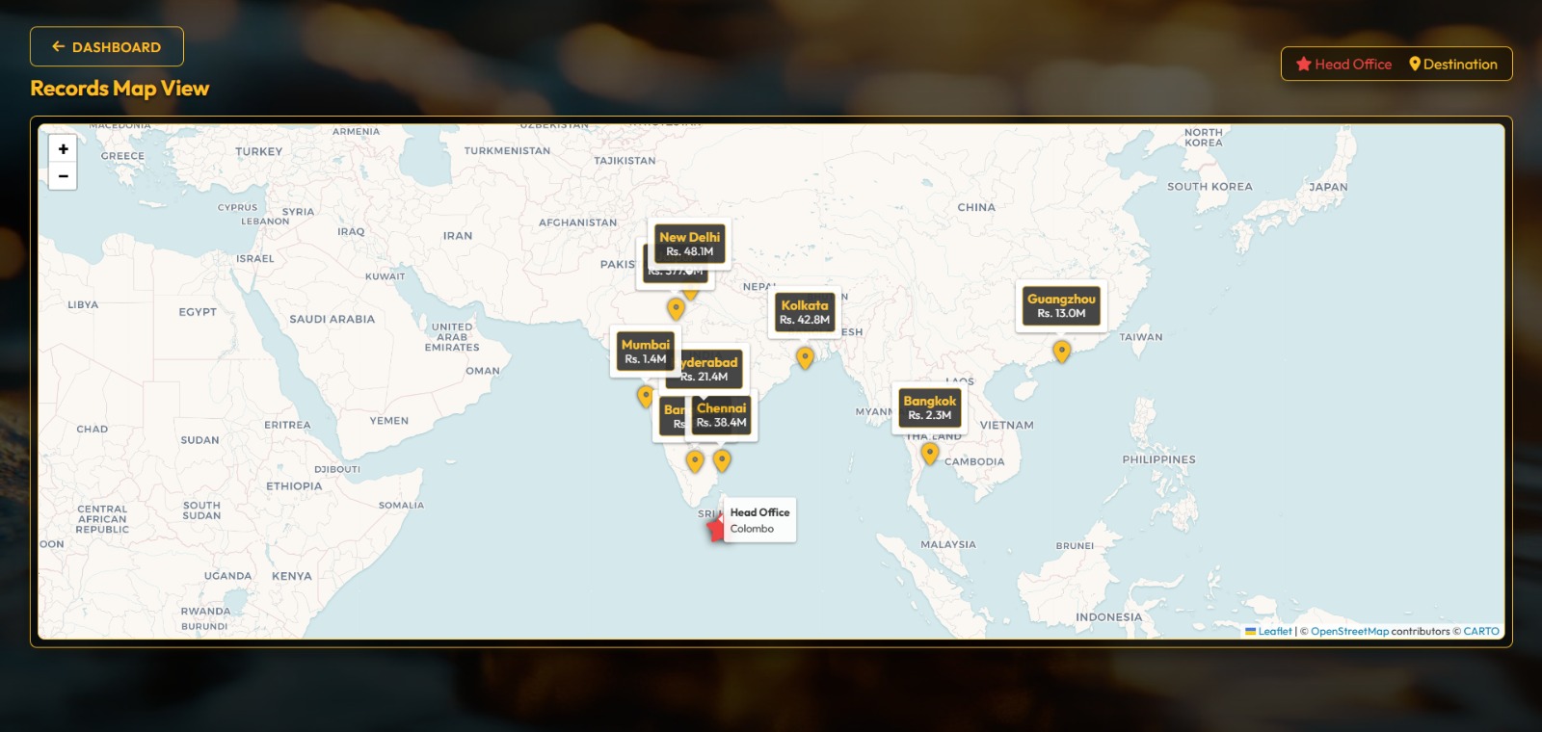
Task: Click the Chennai Rs. 38.4M label
Action: tap(722, 415)
